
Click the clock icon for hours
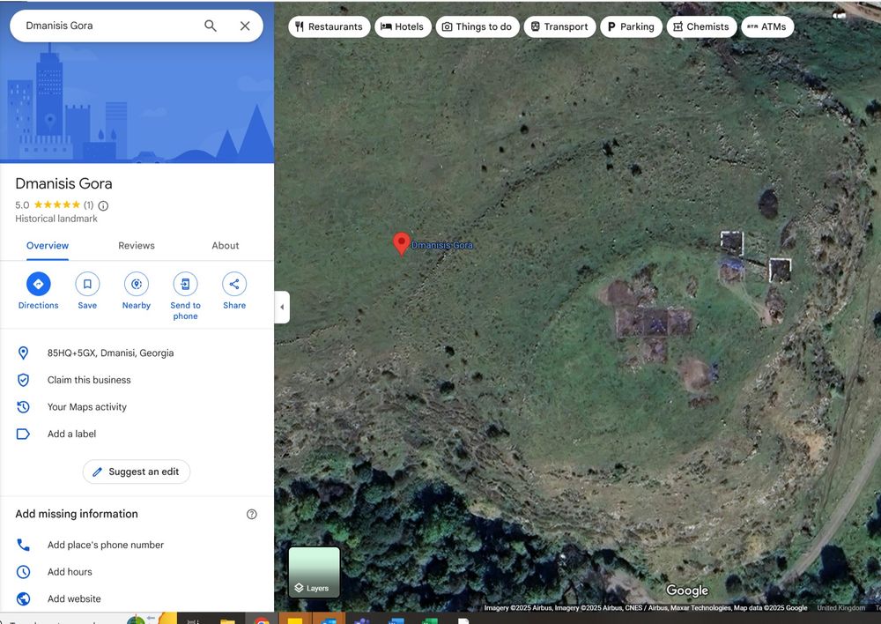pyautogui.click(x=23, y=572)
